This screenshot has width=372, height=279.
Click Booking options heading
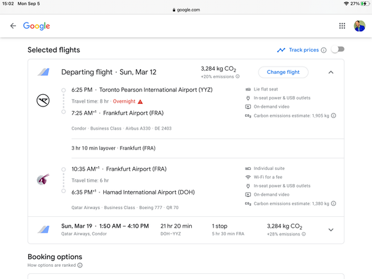point(55,257)
